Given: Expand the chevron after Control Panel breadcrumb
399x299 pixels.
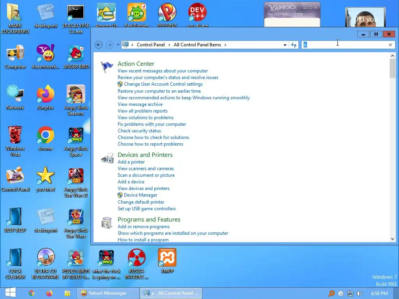Looking at the screenshot, I should 169,45.
